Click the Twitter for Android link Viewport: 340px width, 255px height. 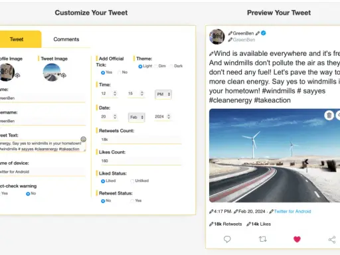click(x=292, y=211)
